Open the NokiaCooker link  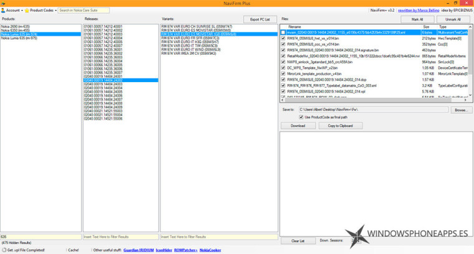(210, 250)
